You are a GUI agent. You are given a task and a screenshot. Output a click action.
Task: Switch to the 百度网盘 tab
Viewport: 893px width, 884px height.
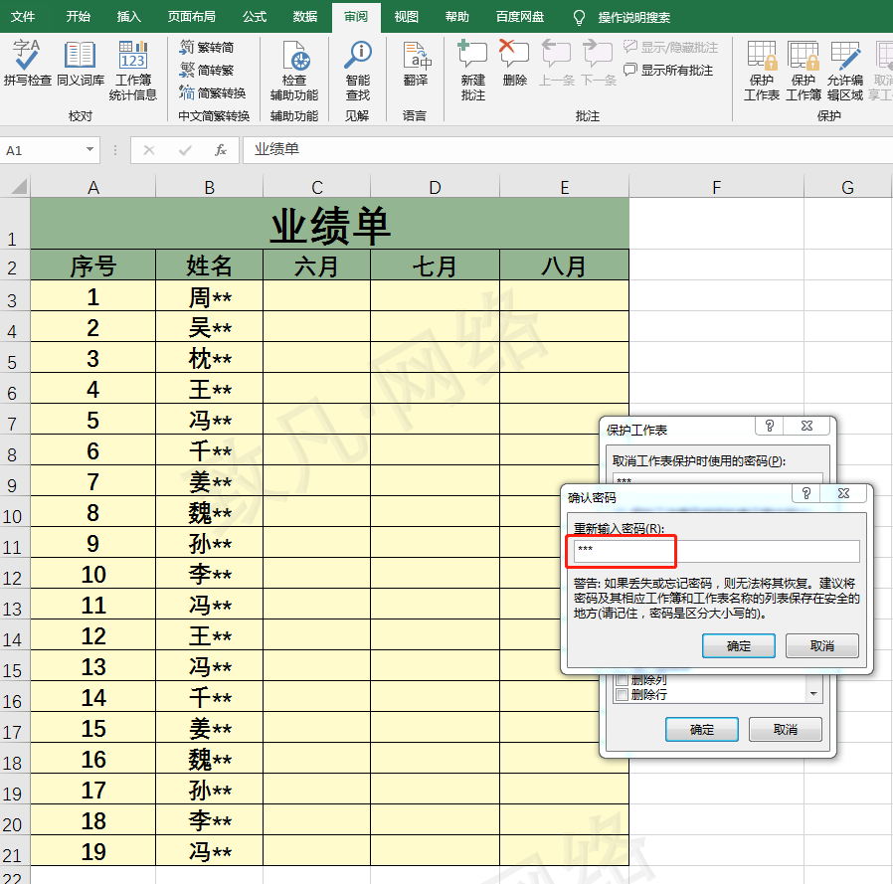[520, 17]
